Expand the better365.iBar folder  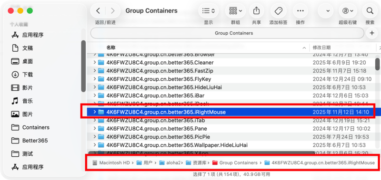[95, 95]
